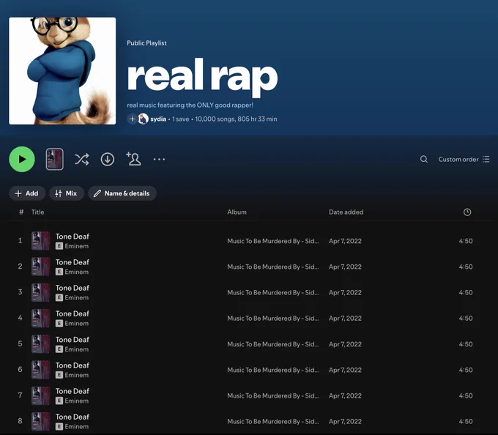The width and height of the screenshot is (498, 435).
Task: Click track number 7
Action: pos(20,395)
